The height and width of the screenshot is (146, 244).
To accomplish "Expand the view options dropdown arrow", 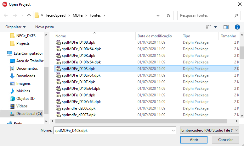I will [216, 27].
